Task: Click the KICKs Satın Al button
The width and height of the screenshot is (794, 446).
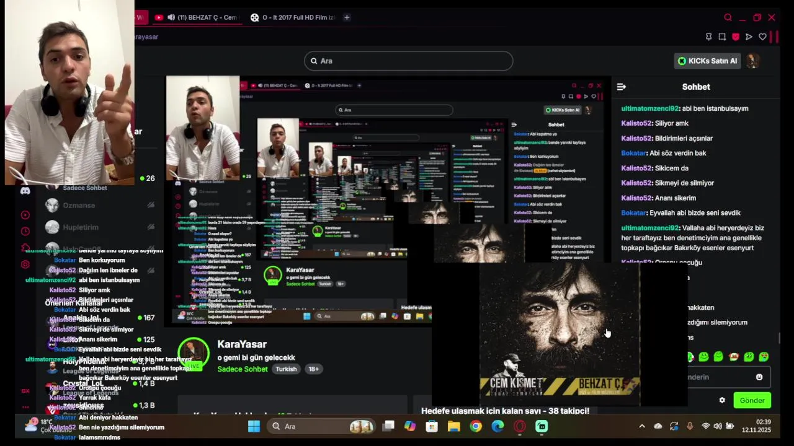Action: coord(707,61)
